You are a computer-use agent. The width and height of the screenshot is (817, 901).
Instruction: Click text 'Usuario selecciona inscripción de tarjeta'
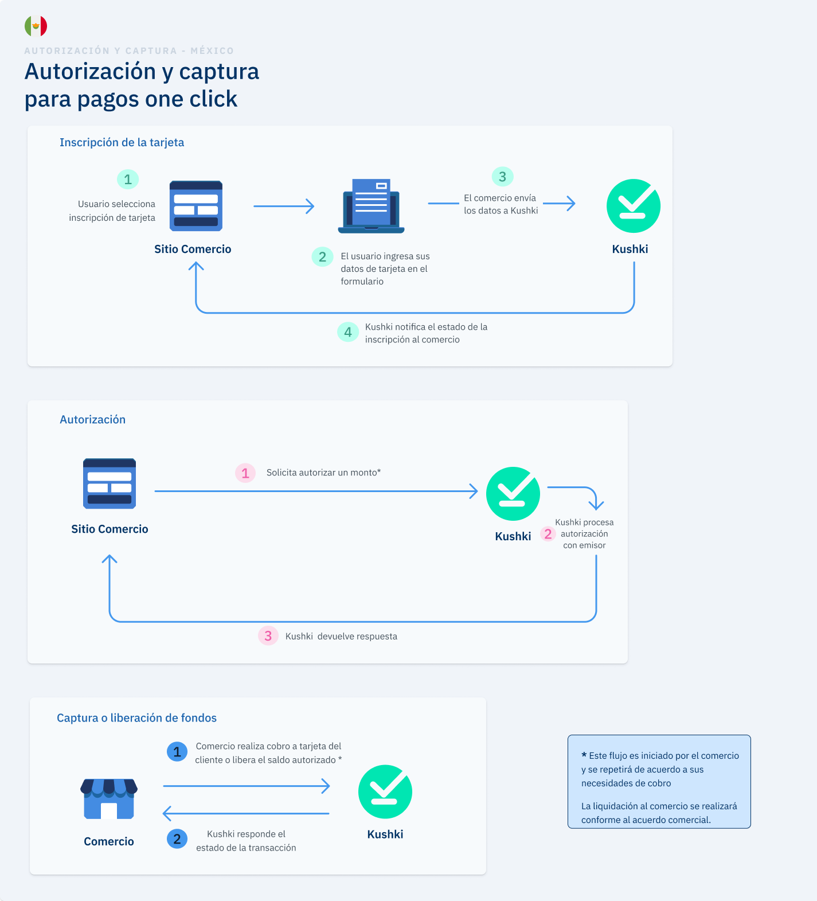click(x=112, y=210)
